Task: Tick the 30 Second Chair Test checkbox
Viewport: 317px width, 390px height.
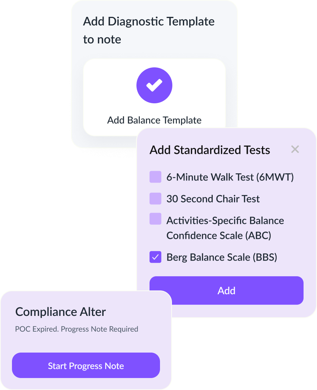Action: [156, 198]
